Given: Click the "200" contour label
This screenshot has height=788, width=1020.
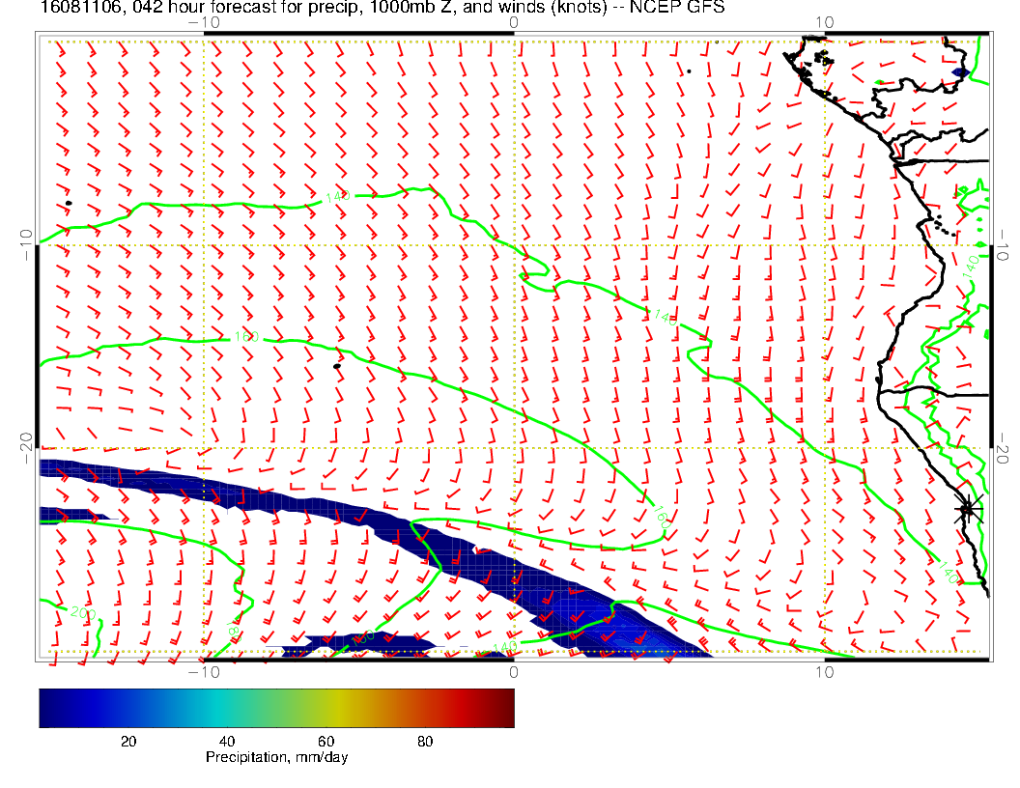Looking at the screenshot, I should click(83, 612).
